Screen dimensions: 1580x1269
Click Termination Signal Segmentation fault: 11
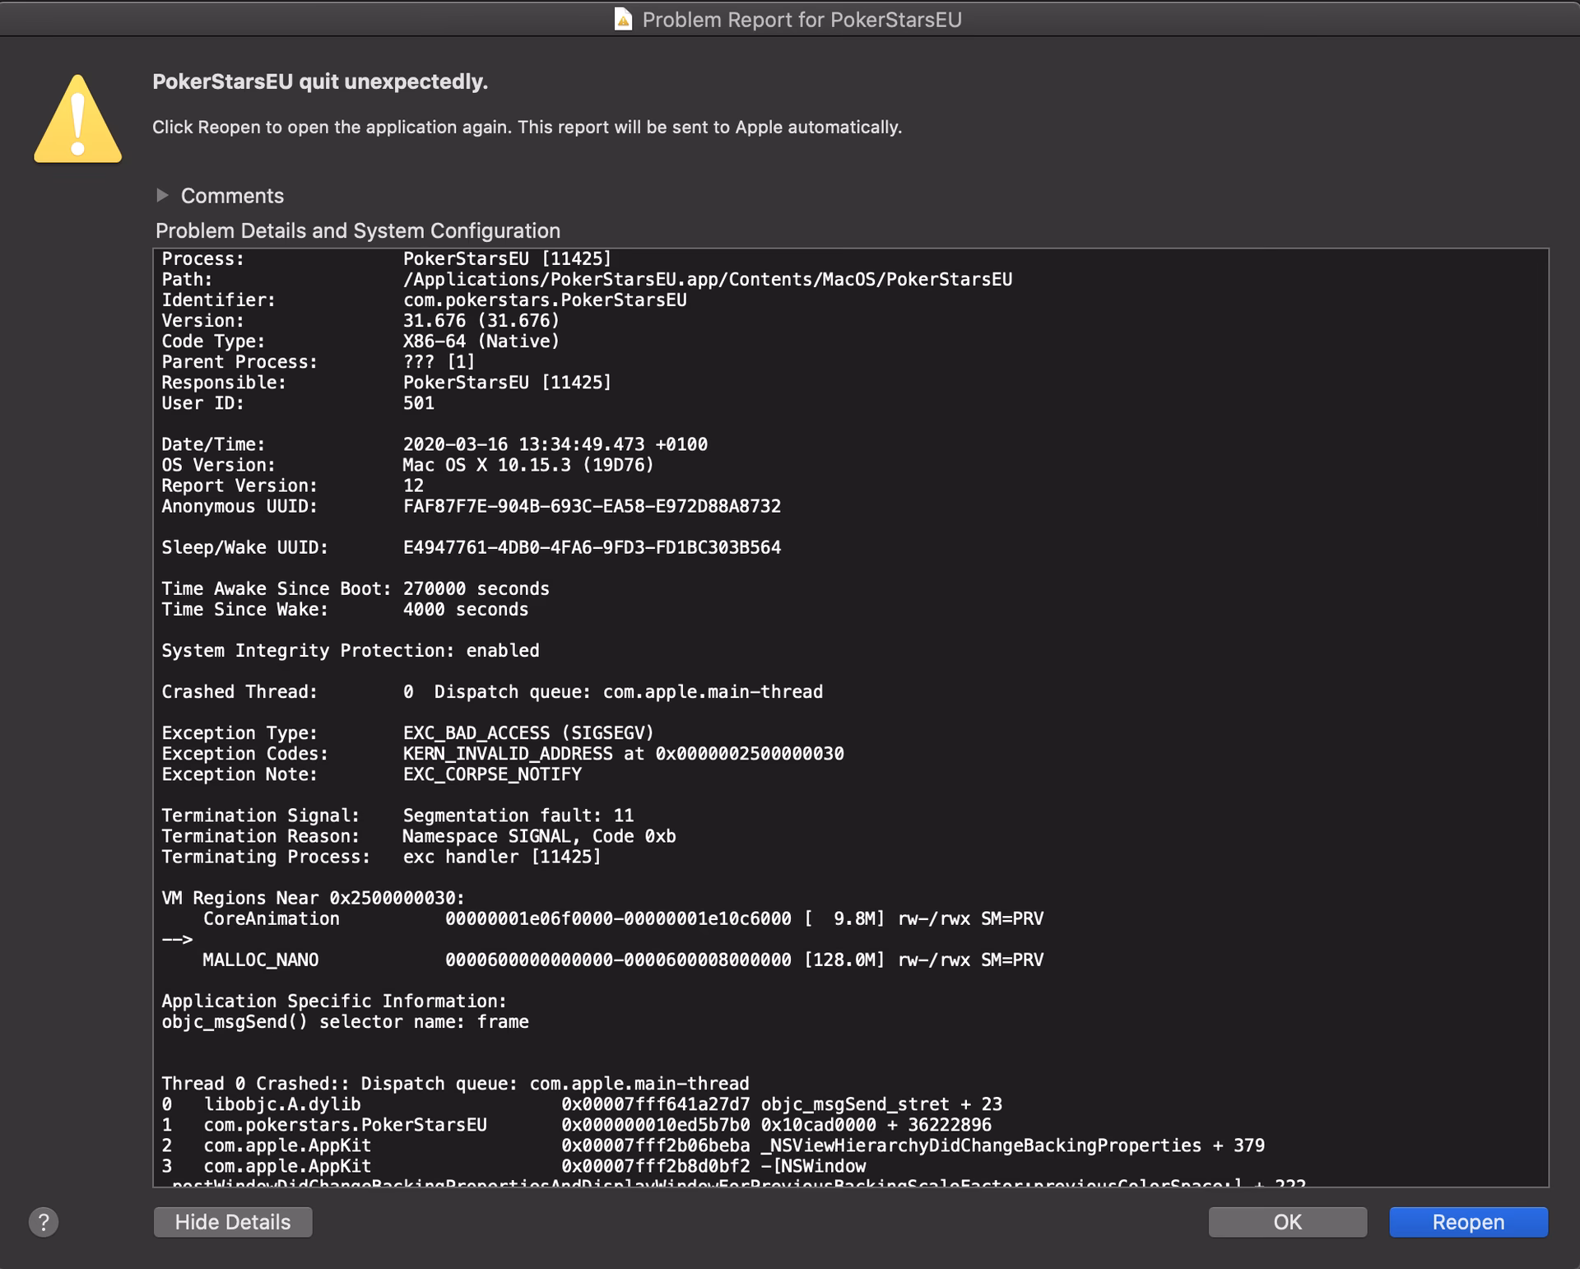[397, 816]
